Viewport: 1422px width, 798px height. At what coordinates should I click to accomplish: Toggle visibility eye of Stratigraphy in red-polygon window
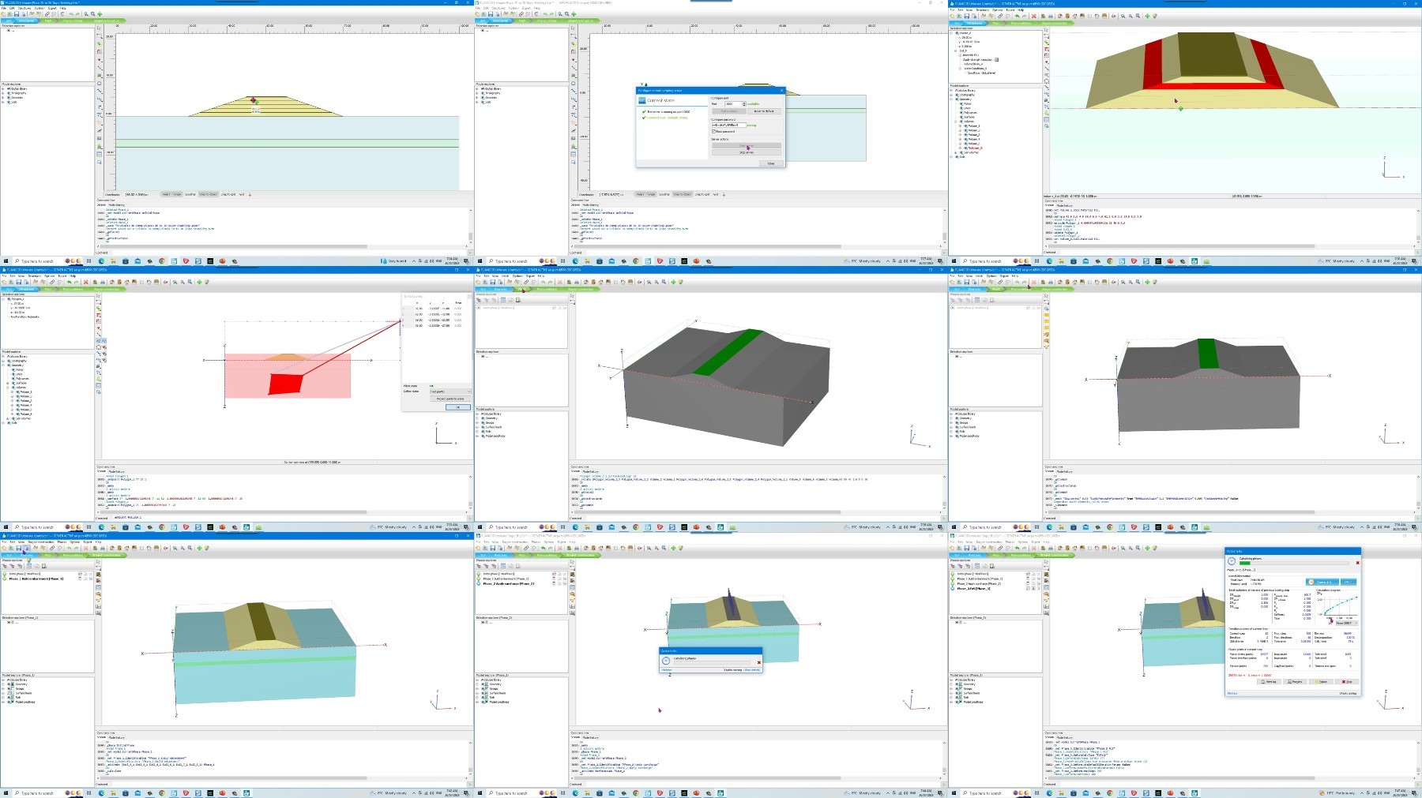pos(9,361)
